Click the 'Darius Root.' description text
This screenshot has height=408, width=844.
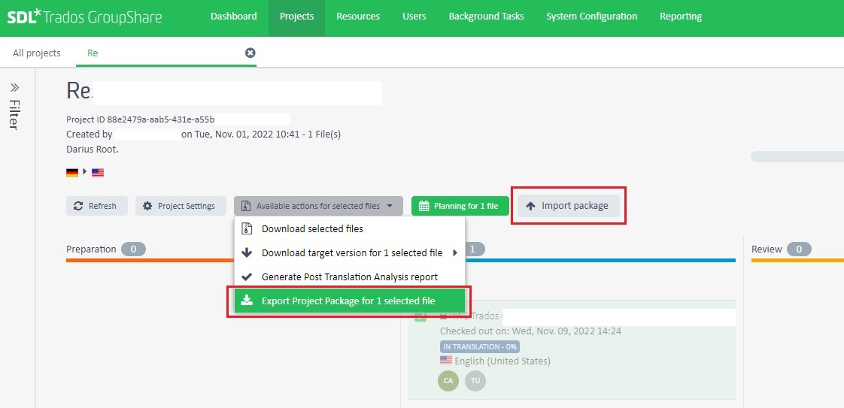93,149
